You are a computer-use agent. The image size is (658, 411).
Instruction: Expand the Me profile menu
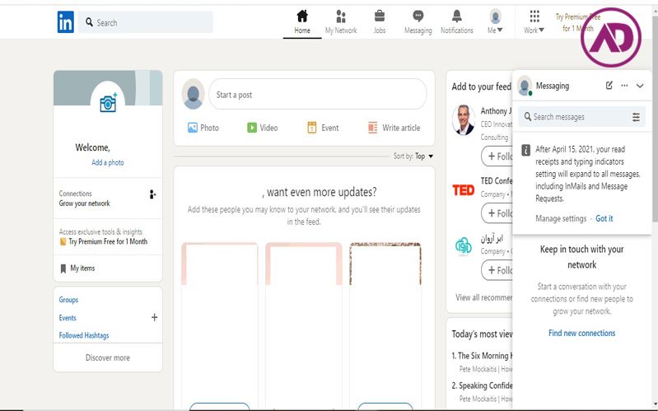tap(495, 22)
